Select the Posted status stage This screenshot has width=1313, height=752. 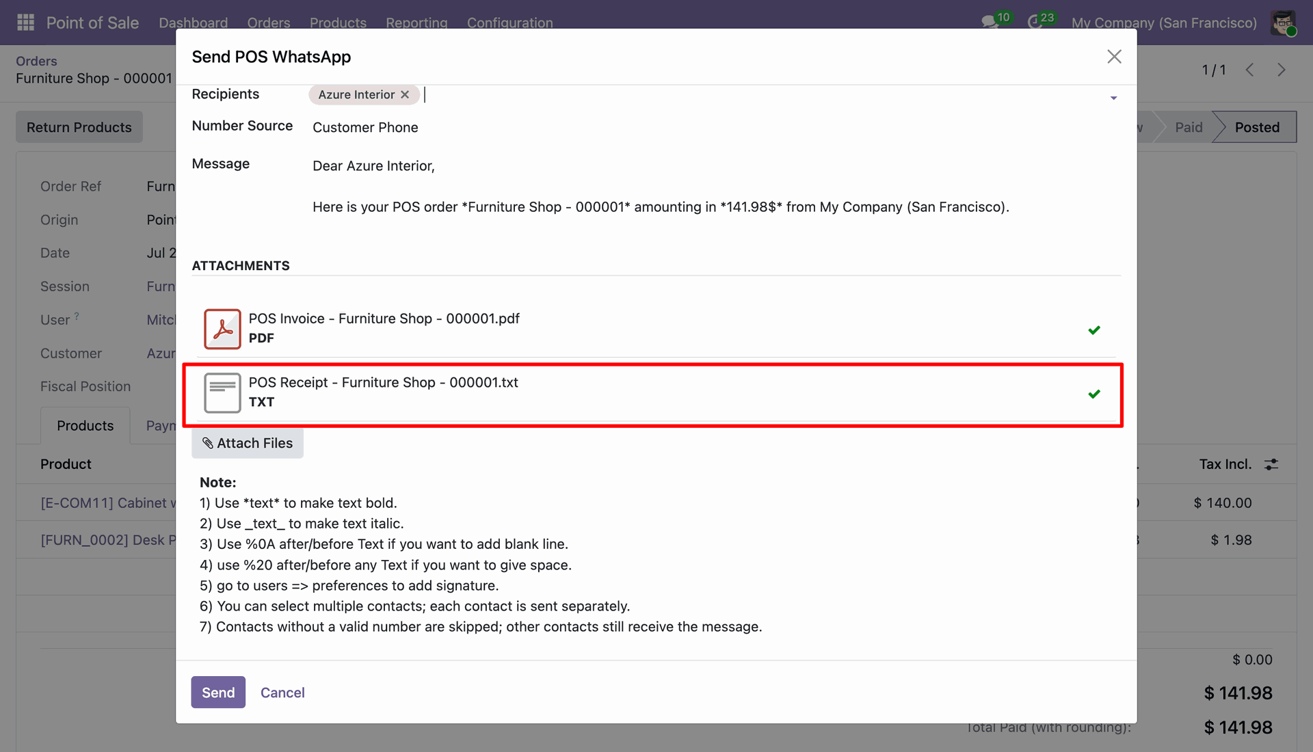(1256, 127)
